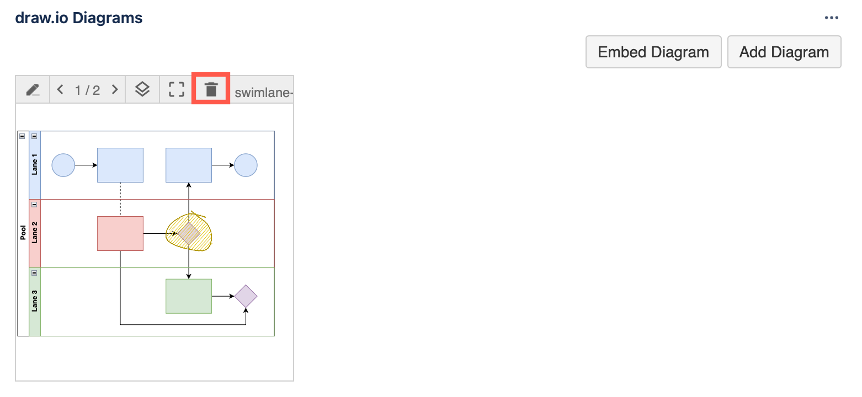Go to the next diagram page
Image resolution: width=862 pixels, height=397 pixels.
pos(115,89)
